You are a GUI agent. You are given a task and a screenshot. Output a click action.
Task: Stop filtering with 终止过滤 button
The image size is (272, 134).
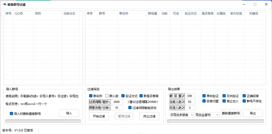point(149,116)
